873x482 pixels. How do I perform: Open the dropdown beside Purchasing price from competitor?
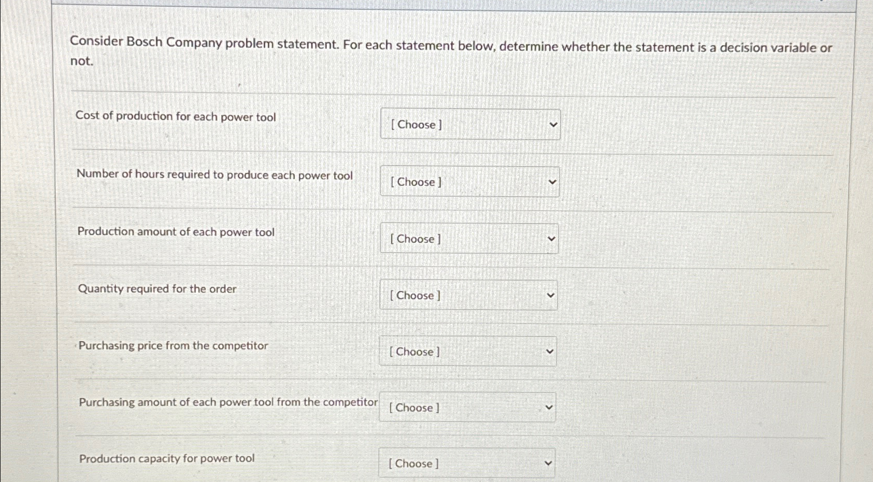467,351
